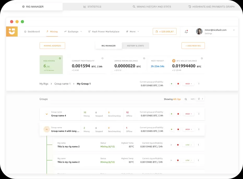This screenshot has width=243, height=179.
Task: Click the NiceHash smiley logo
Action: [12, 32]
